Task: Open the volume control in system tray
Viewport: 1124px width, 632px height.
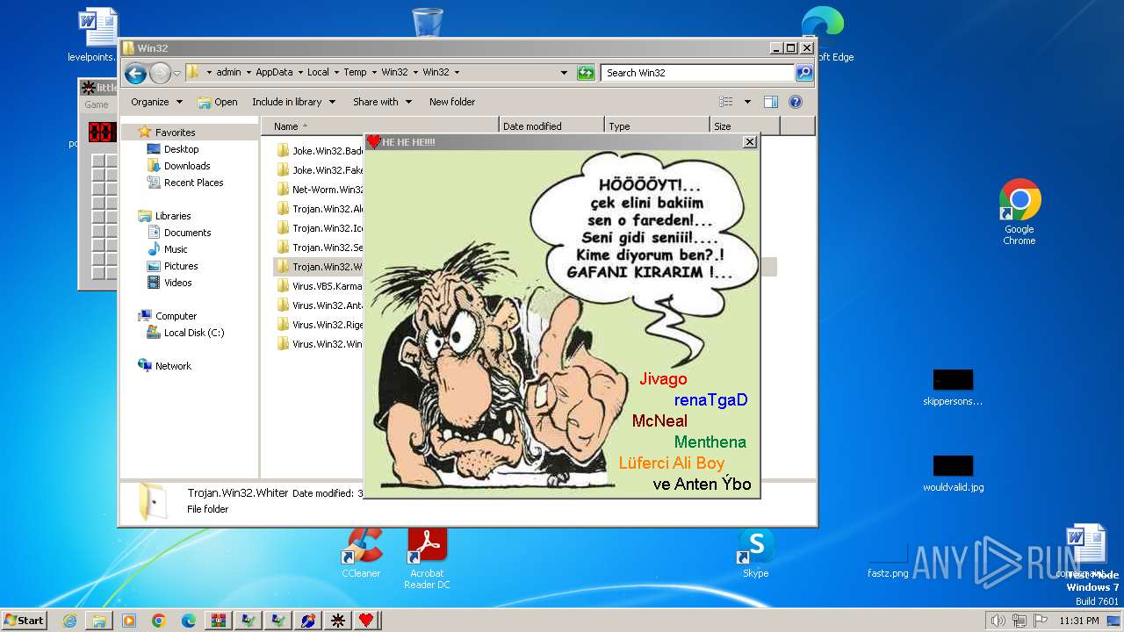Action: 998,621
